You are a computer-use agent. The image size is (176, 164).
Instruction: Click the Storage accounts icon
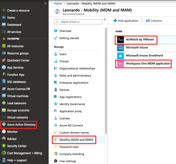(x=4, y=110)
